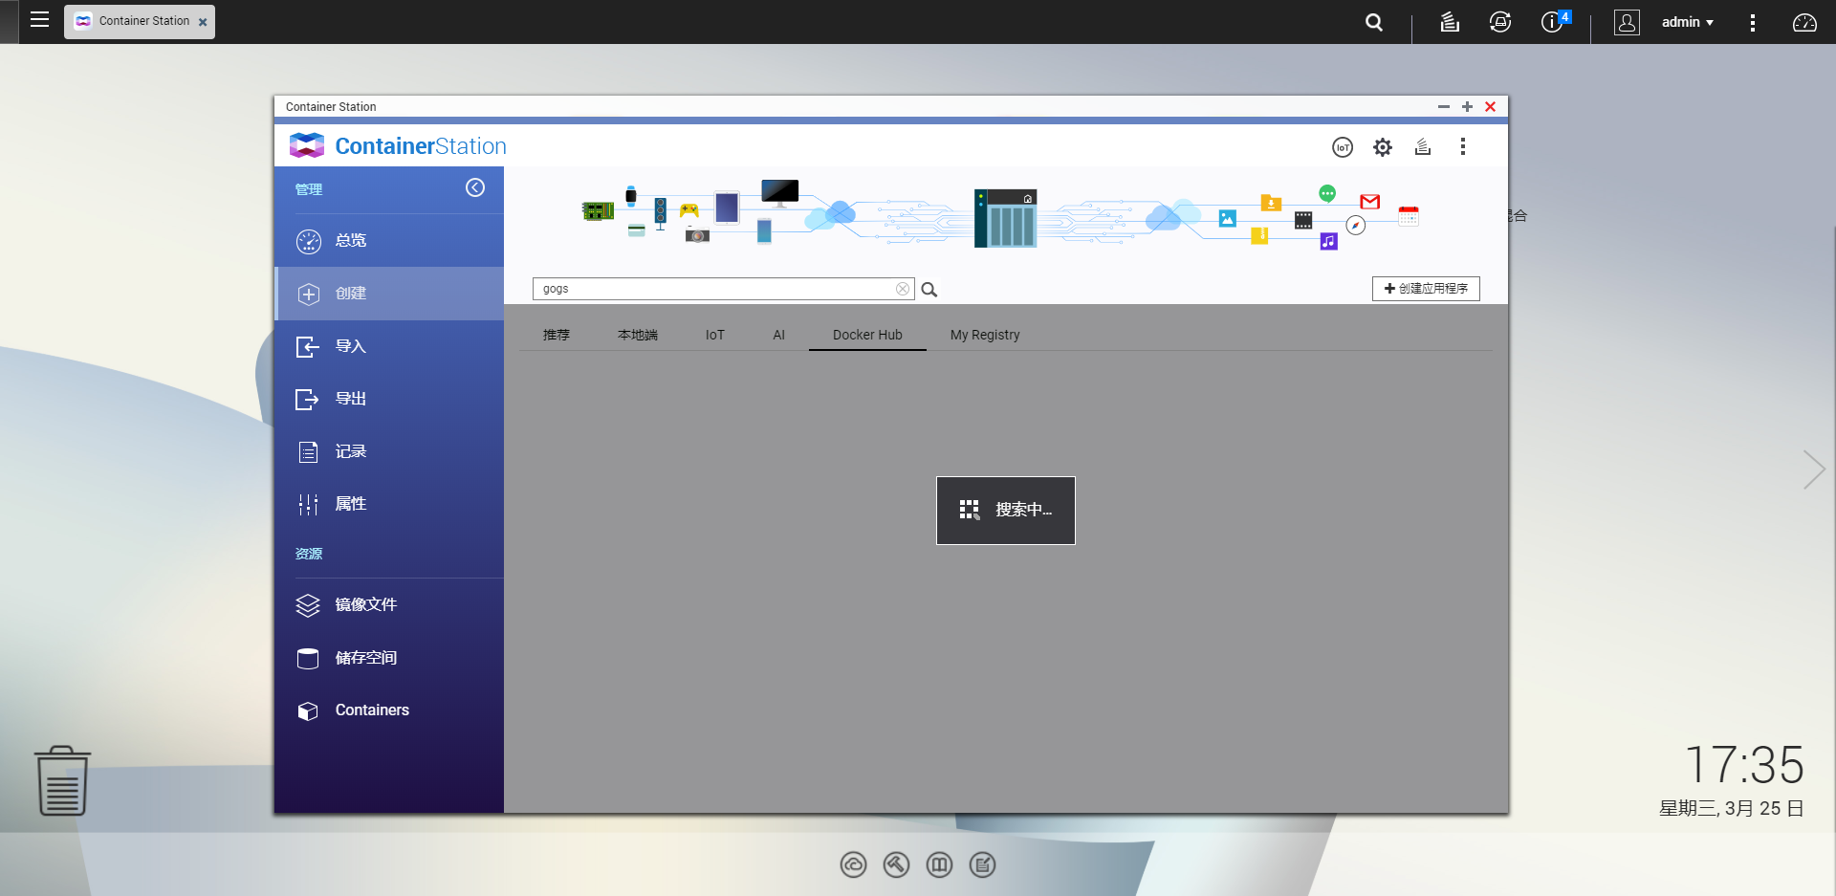Viewport: 1836px width, 896px height.
Task: Open the 镜像文件 resource section
Action: (364, 604)
